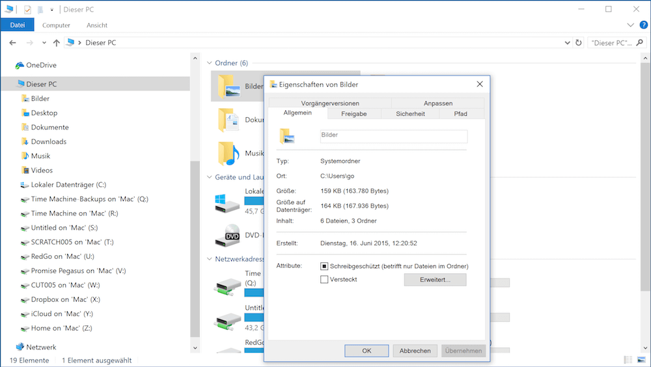The image size is (651, 367).
Task: Open Explorer help question mark icon
Action: 644,25
